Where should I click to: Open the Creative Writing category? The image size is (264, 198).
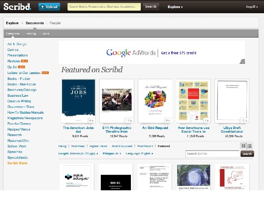coord(19,101)
